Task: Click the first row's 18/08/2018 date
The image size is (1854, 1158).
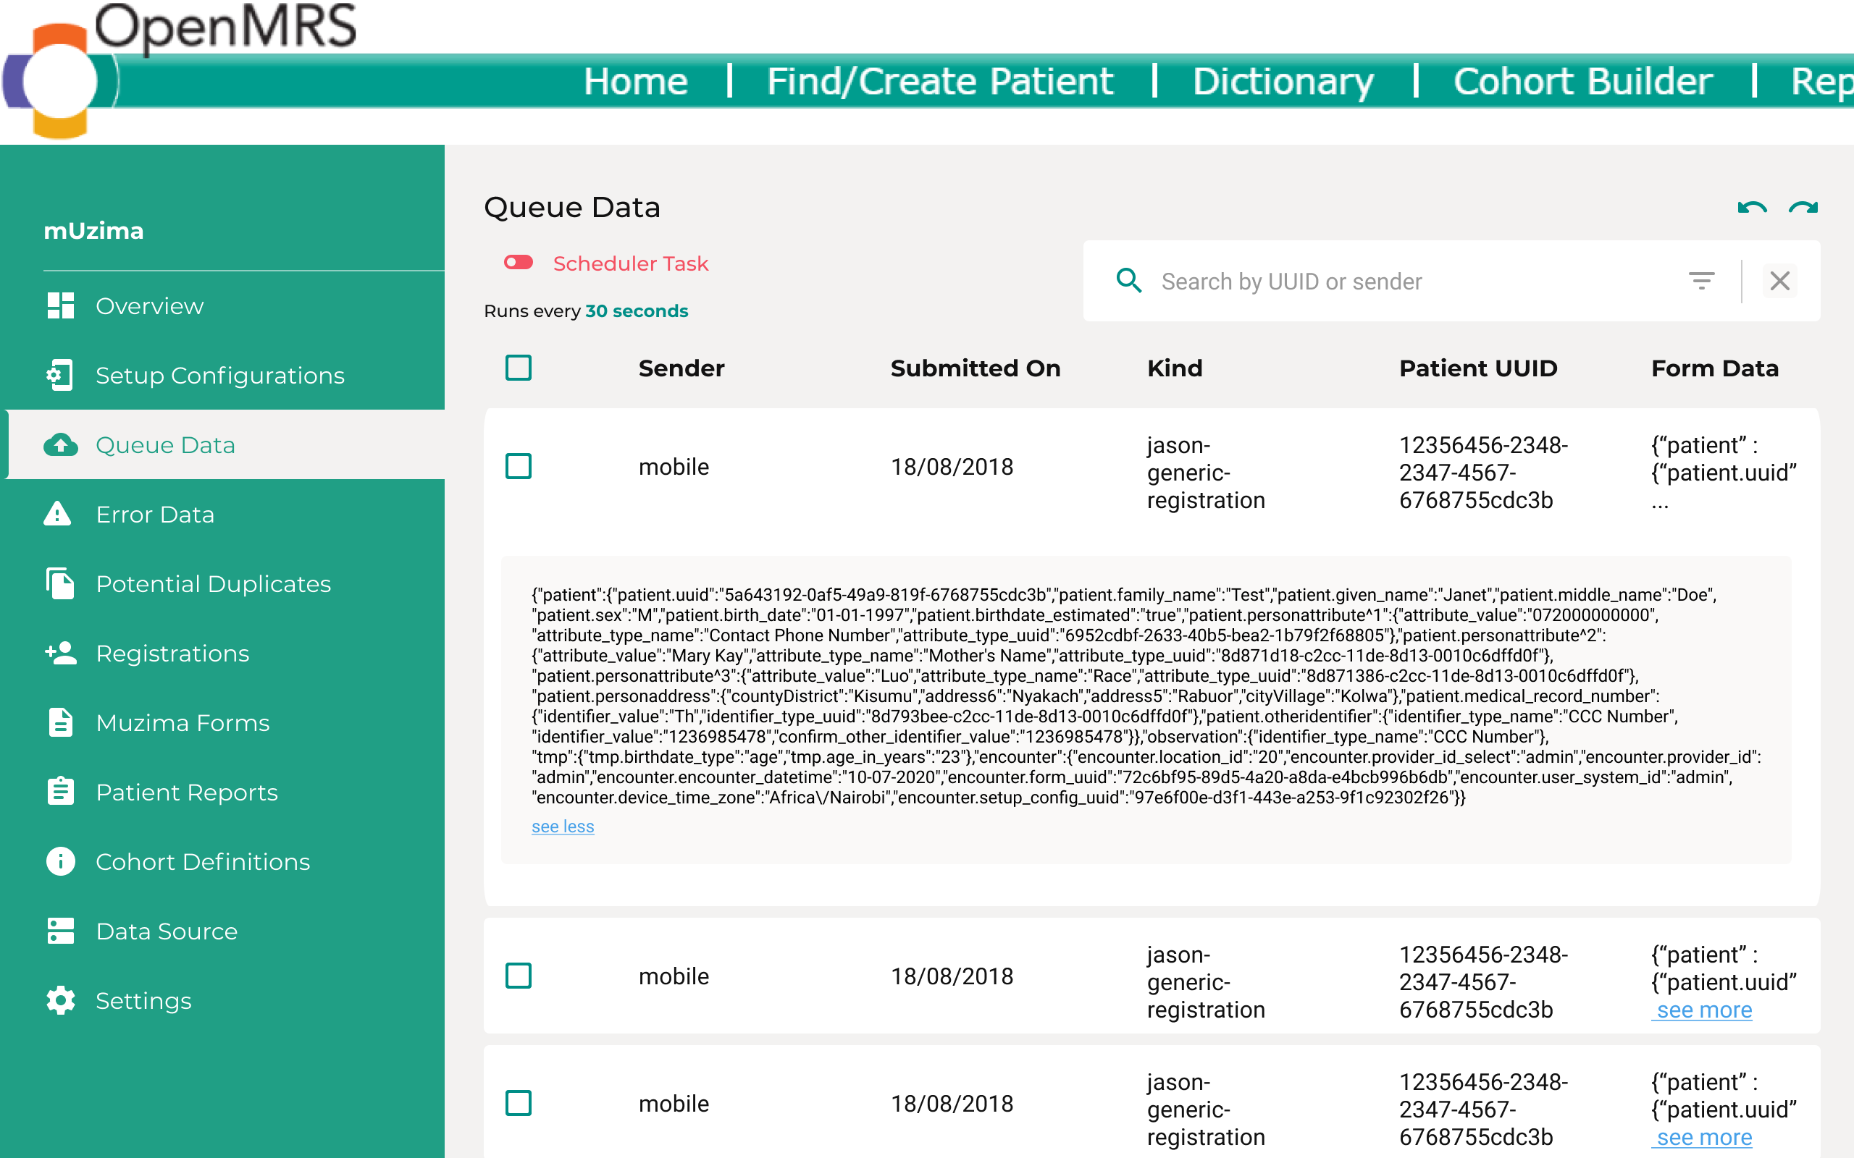Action: [952, 466]
